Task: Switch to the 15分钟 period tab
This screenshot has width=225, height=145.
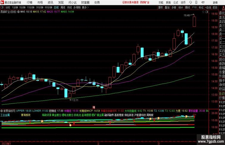Action: 31,7
